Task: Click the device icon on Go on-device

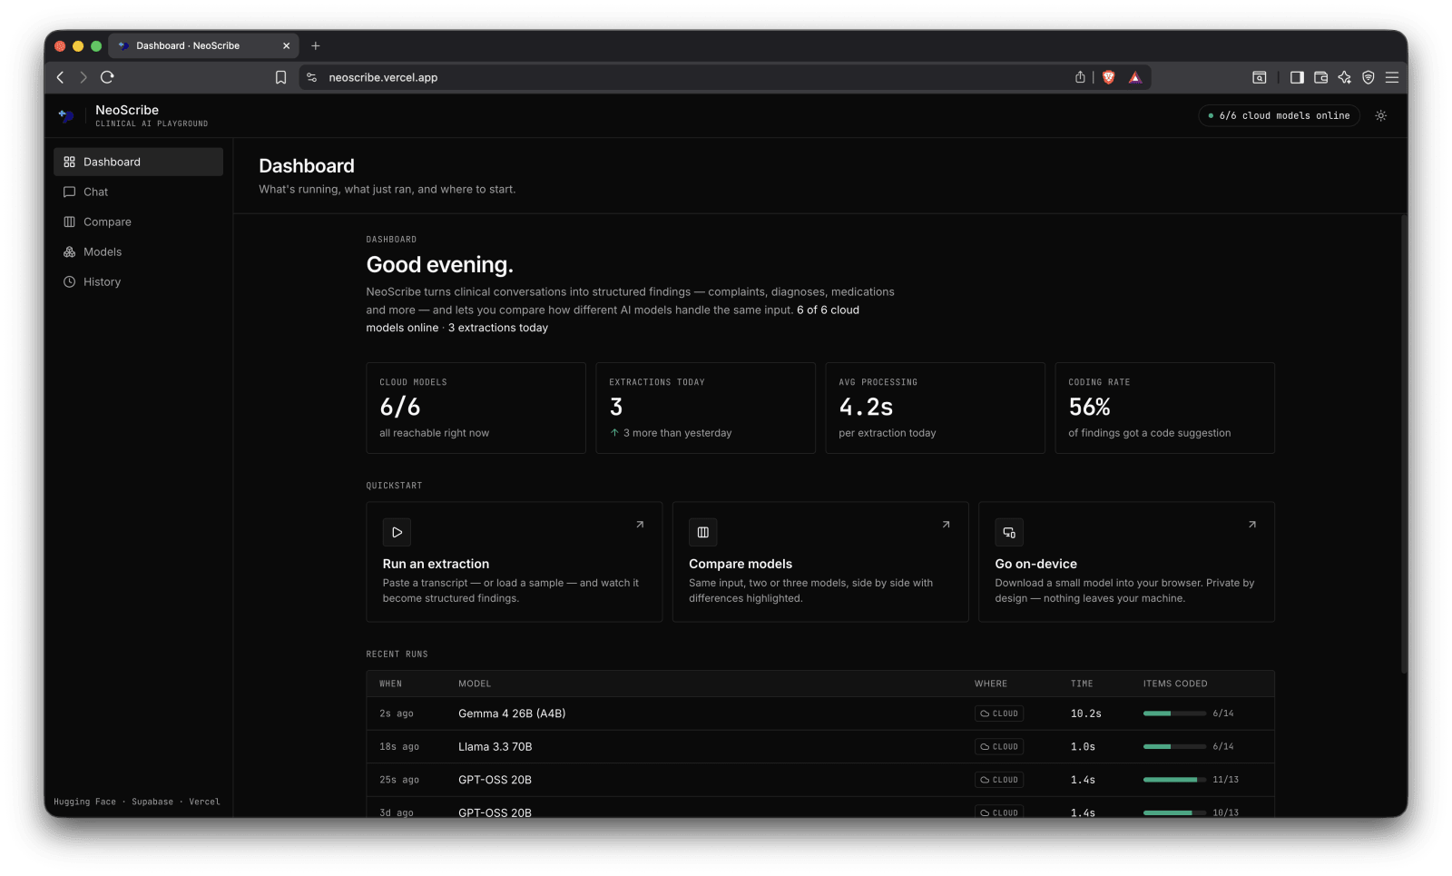Action: coord(1009,532)
